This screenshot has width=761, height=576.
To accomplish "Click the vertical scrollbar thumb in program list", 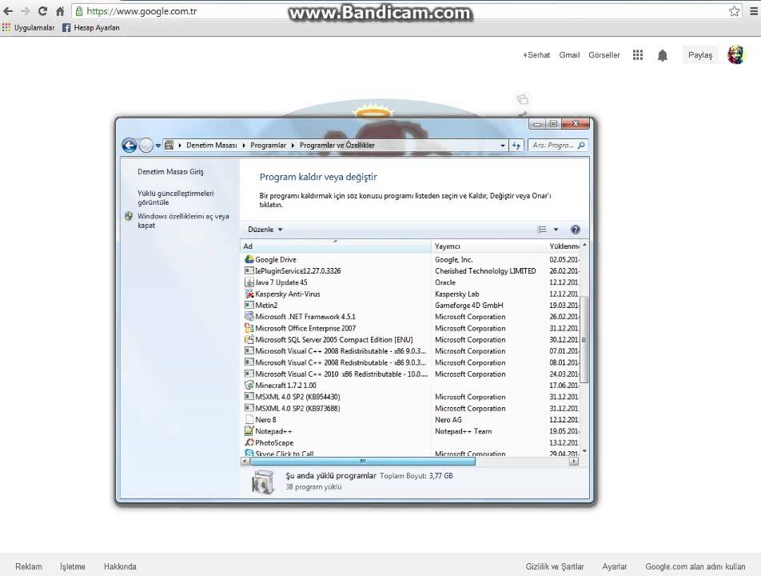I will [x=584, y=339].
